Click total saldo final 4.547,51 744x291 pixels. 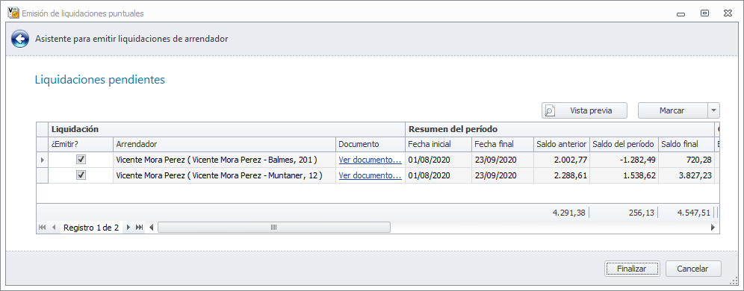[x=694, y=213]
